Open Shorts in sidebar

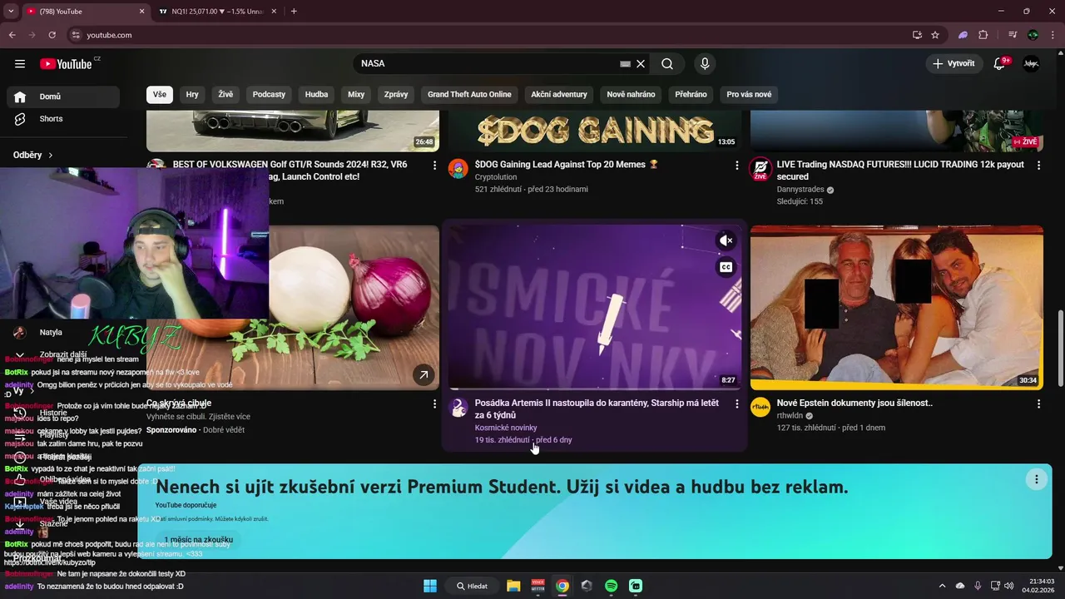click(63, 119)
